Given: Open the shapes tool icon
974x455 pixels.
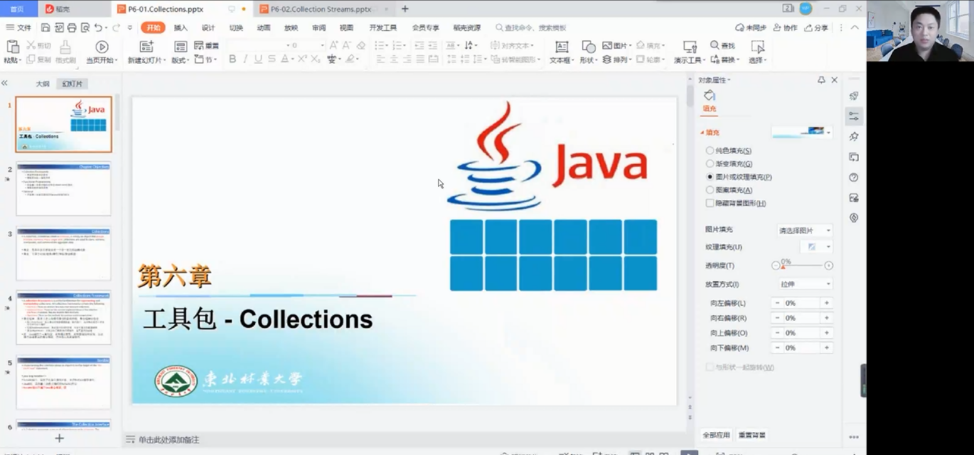Looking at the screenshot, I should tap(588, 47).
